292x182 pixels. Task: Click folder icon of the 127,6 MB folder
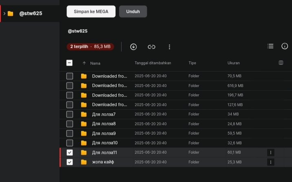click(x=84, y=105)
